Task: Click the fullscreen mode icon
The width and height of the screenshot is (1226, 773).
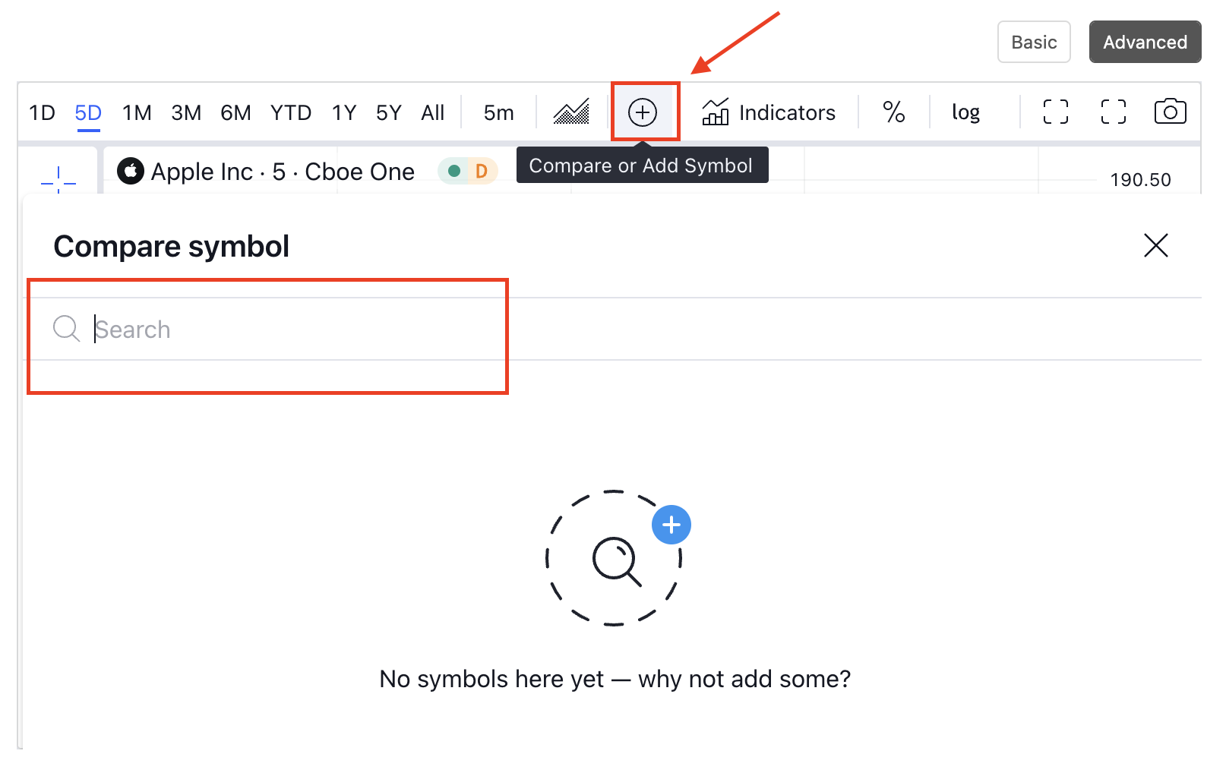Action: pos(1113,112)
